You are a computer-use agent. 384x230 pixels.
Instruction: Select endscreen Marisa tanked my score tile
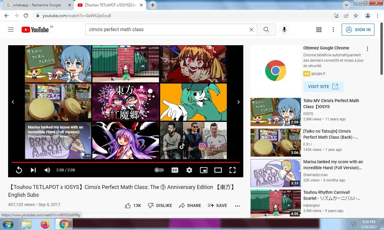(x=58, y=140)
